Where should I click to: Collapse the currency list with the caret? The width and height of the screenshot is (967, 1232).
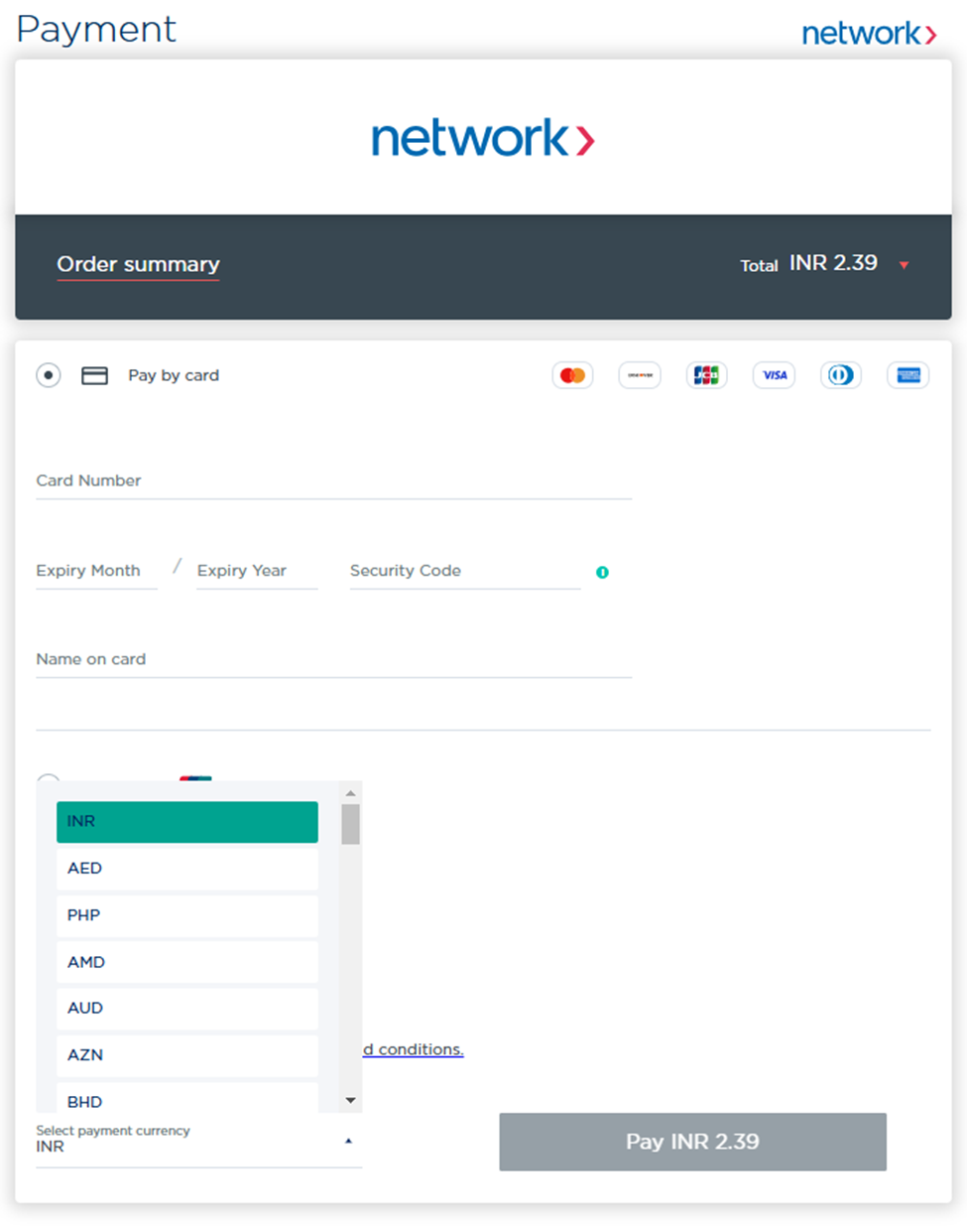(348, 1142)
